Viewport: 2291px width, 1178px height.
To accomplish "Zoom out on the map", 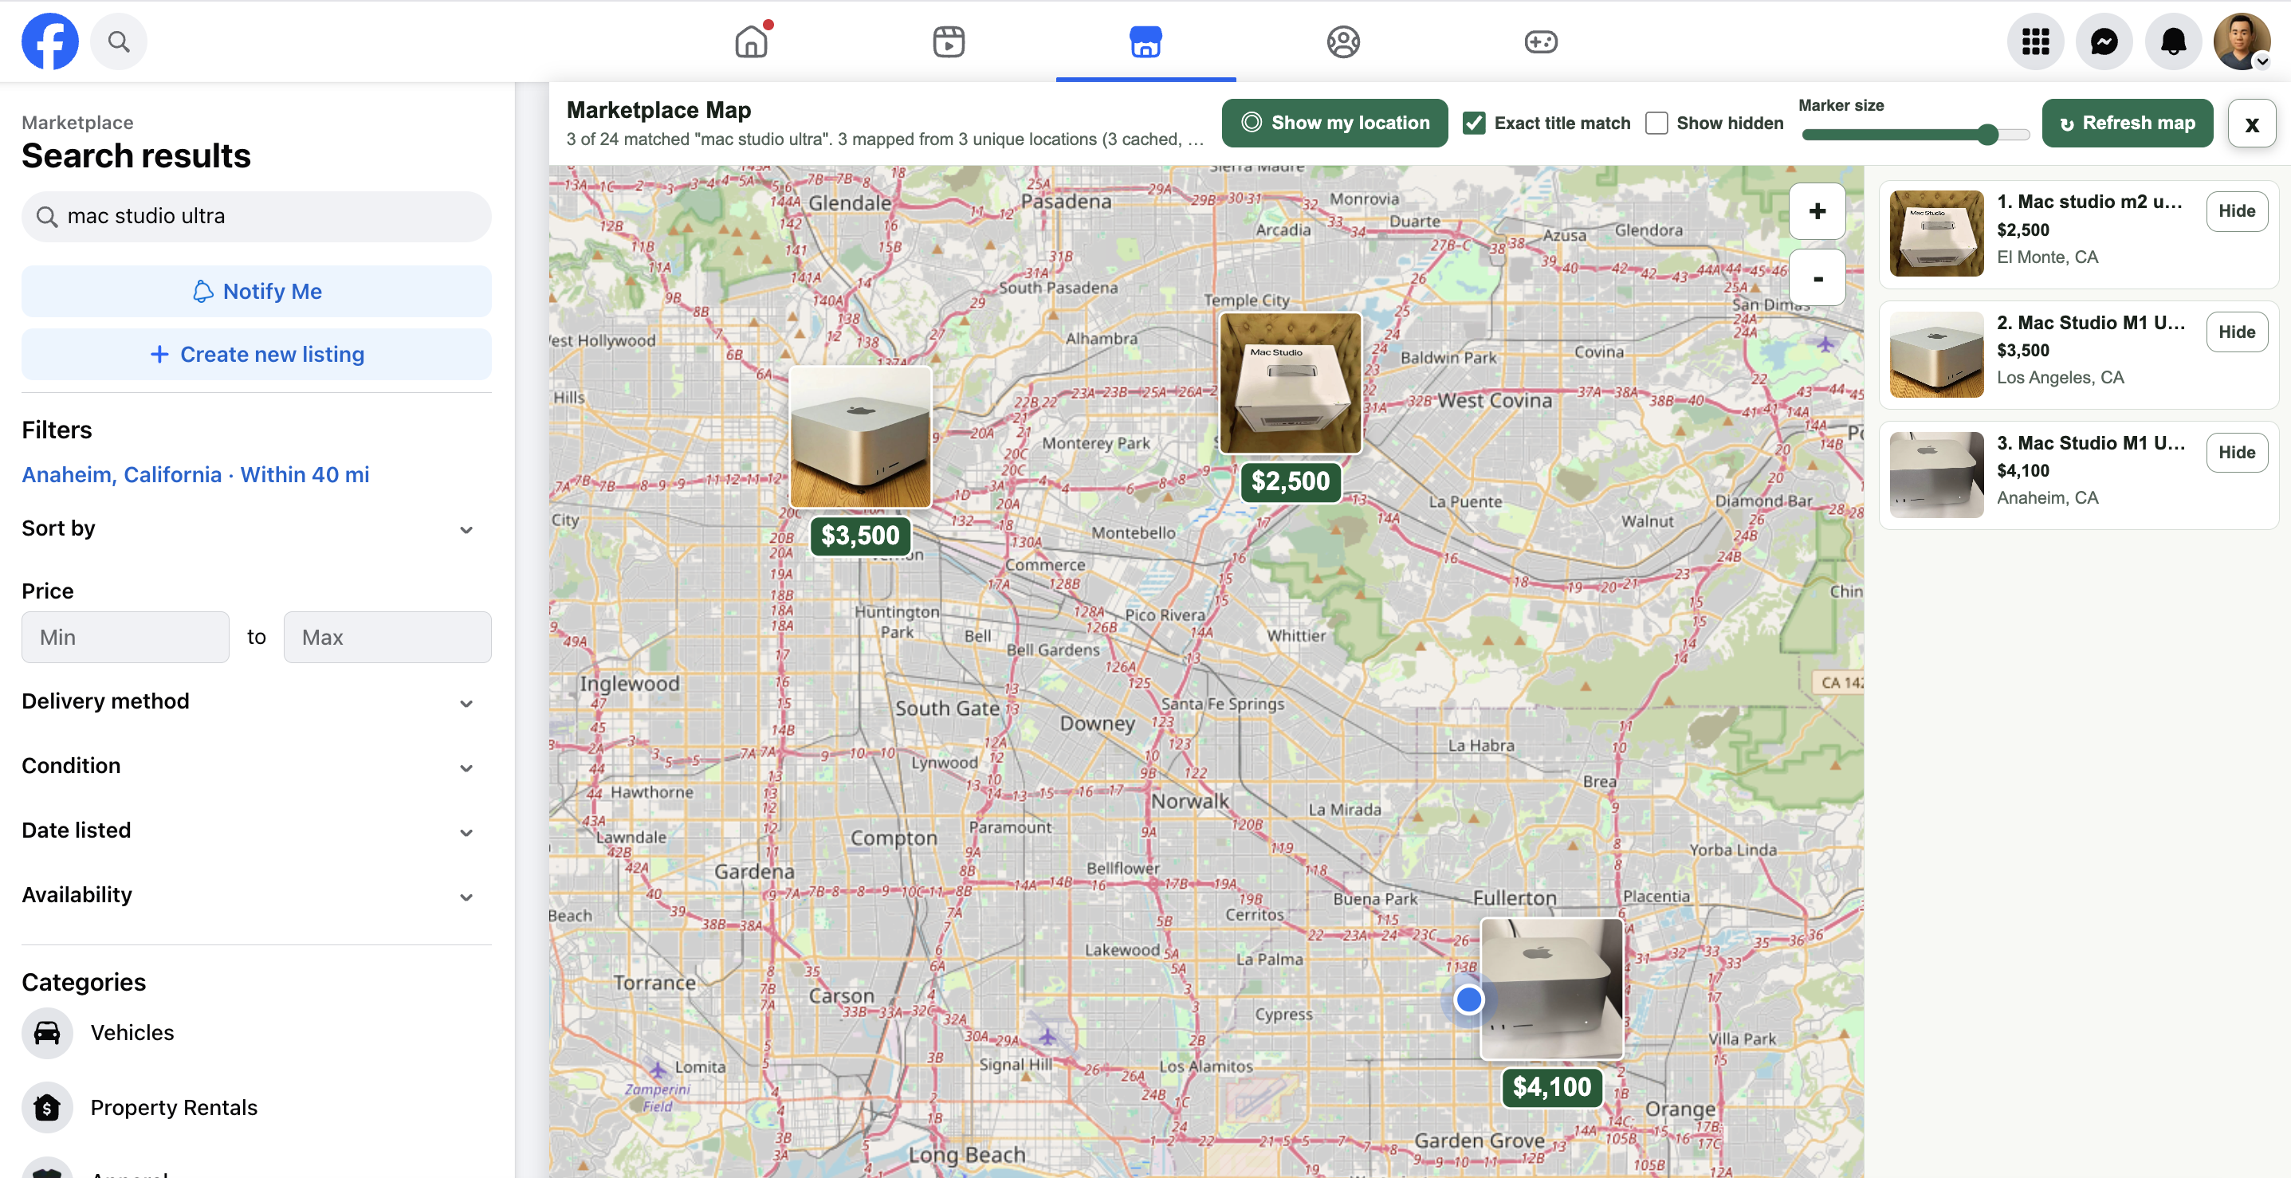I will [1817, 278].
